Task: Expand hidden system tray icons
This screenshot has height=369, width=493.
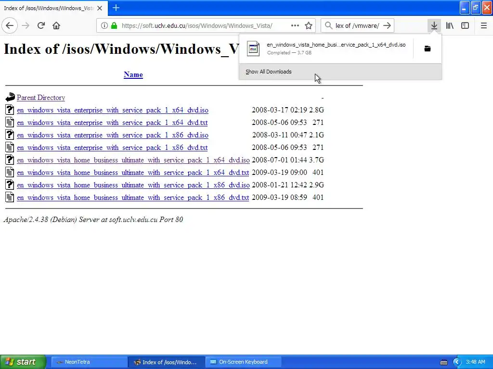Action: 456,362
